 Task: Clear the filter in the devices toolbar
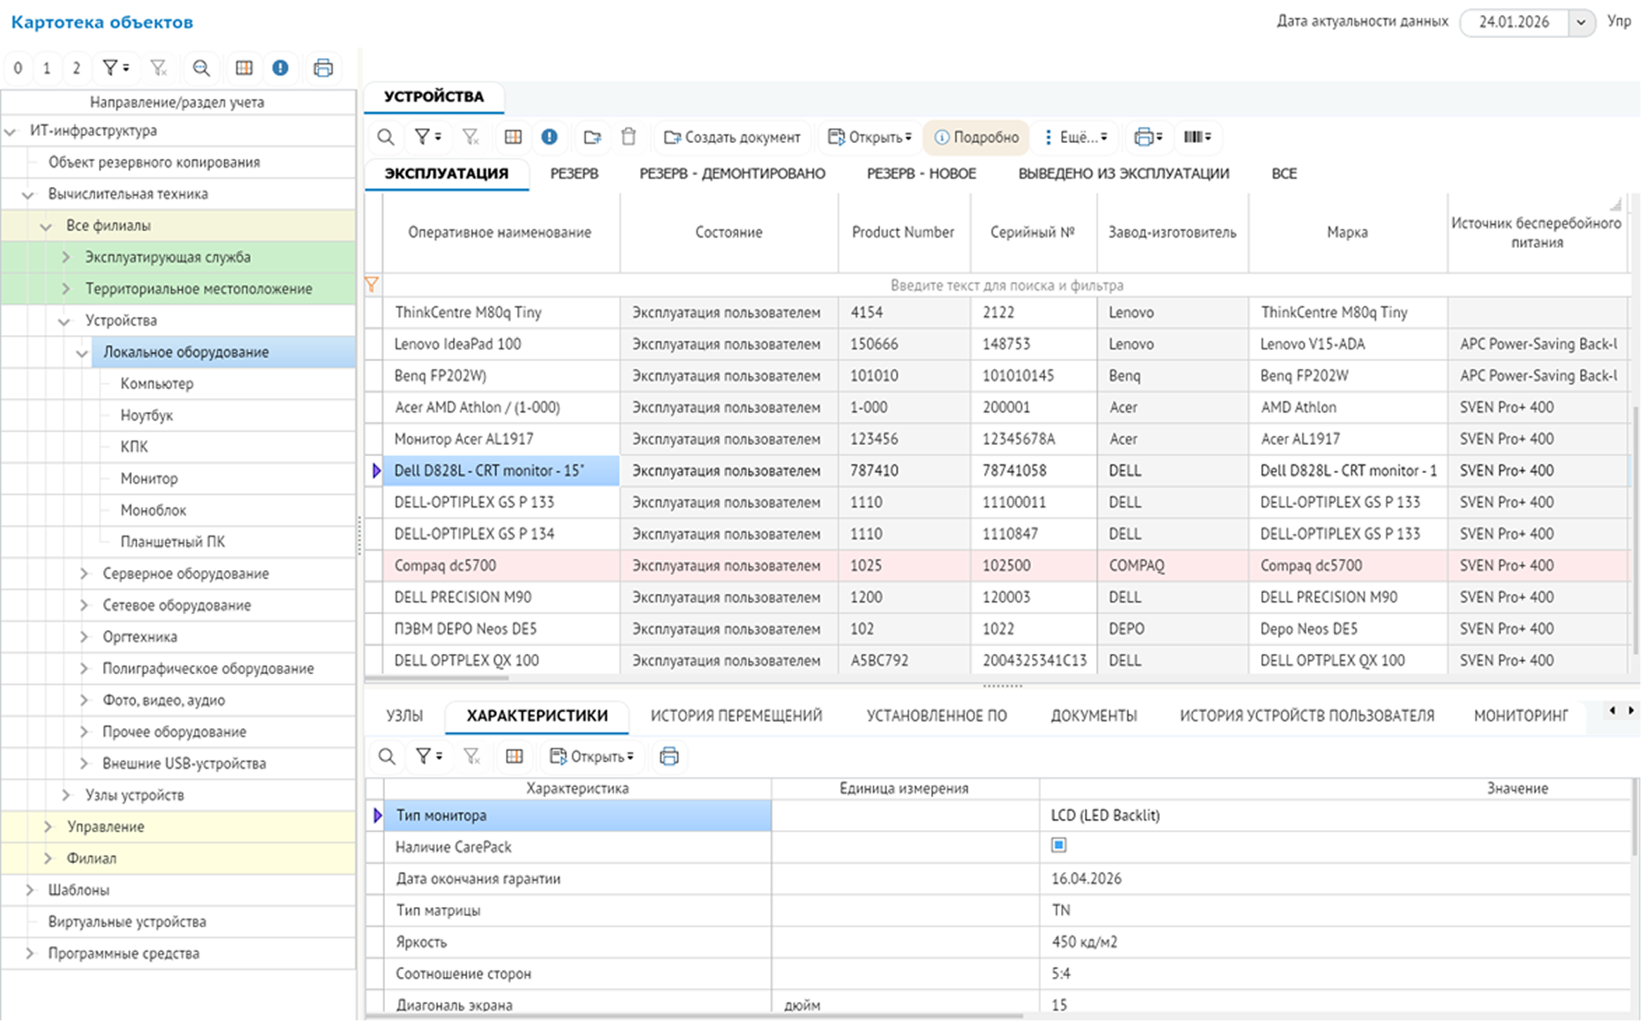470,137
